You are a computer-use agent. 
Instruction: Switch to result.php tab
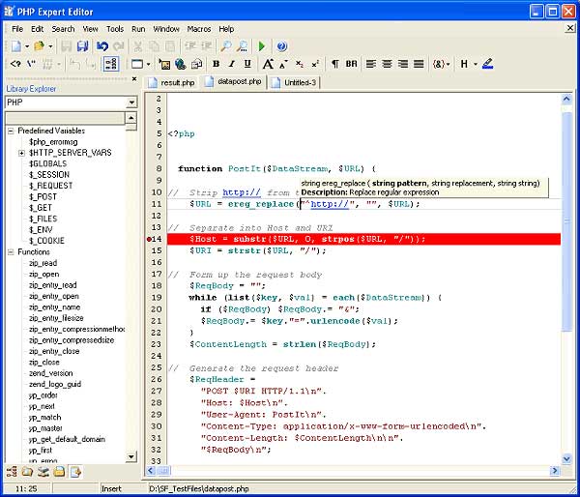click(172, 82)
